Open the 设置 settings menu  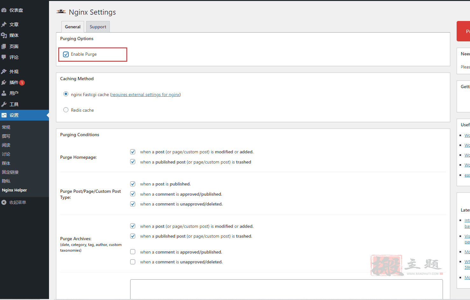tap(25, 115)
